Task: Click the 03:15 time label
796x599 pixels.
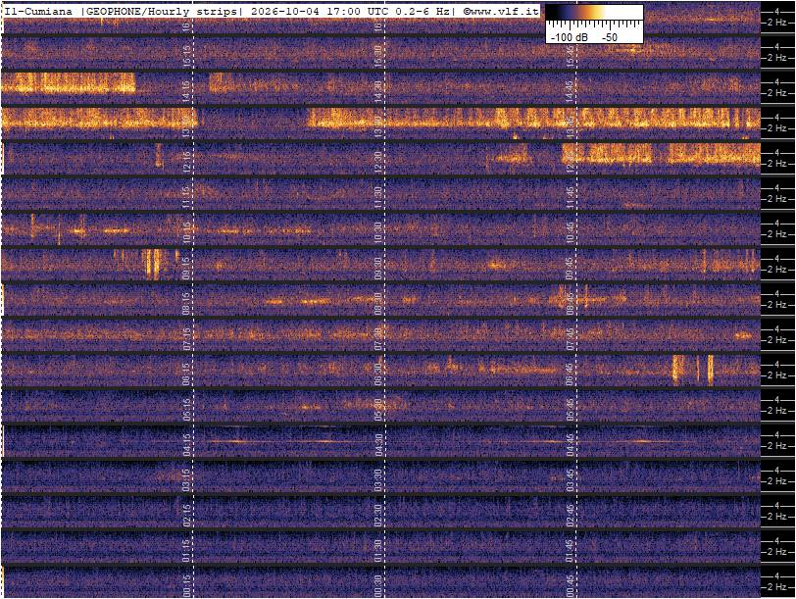Action: pos(187,480)
